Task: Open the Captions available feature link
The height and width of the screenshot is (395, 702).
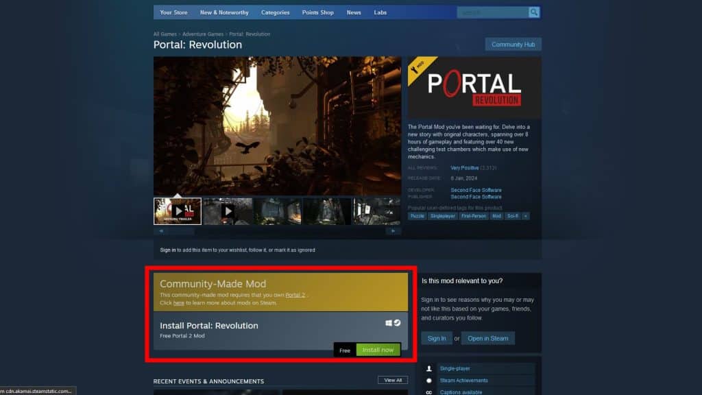Action: click(x=461, y=392)
